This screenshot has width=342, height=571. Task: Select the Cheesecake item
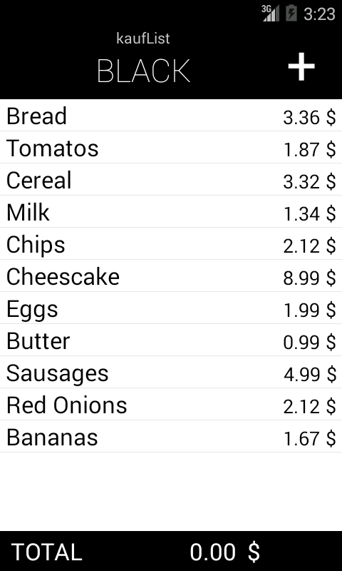pos(171,276)
